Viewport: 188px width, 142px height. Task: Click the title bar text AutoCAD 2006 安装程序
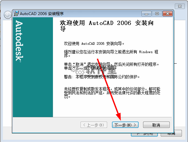[42, 14]
